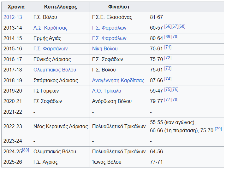226x170 pixels.
Task: Click the Α.Σ. Καρδίτσας link
Action: [x=50, y=28]
